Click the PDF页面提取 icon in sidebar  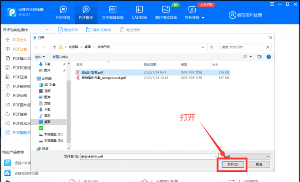[x=7, y=68]
